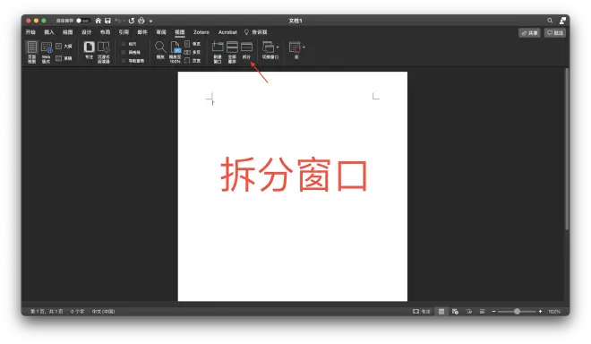Click Print Layout view icon in status bar
The height and width of the screenshot is (344, 591).
pyautogui.click(x=441, y=312)
